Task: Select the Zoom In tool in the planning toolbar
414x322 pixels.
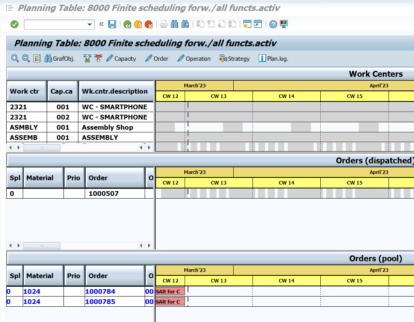Action: [15, 58]
